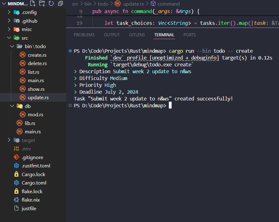Open show.rs in the file tree
Viewport: 279px width, 222px height.
pyautogui.click(x=36, y=89)
